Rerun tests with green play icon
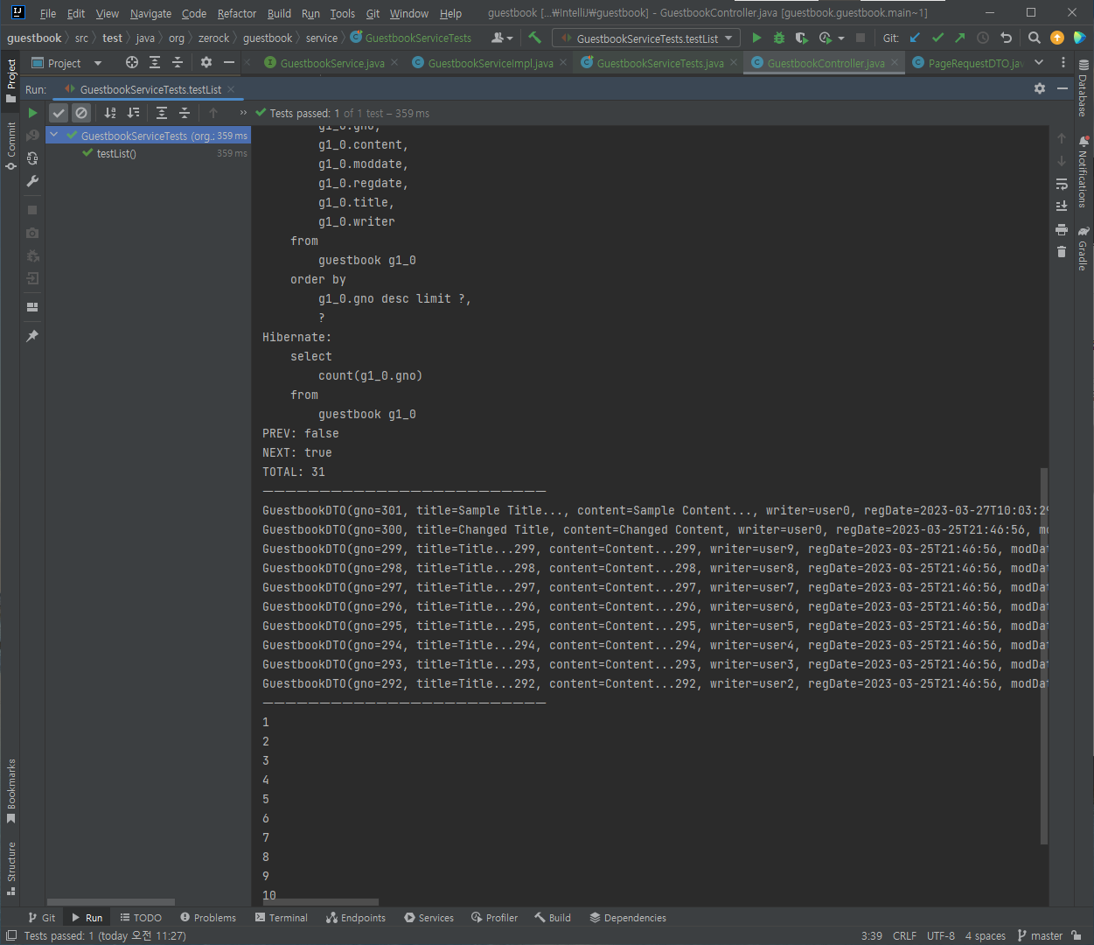 click(x=32, y=113)
